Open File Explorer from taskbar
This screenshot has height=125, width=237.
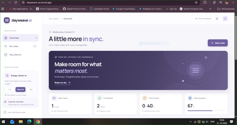(21, 121)
